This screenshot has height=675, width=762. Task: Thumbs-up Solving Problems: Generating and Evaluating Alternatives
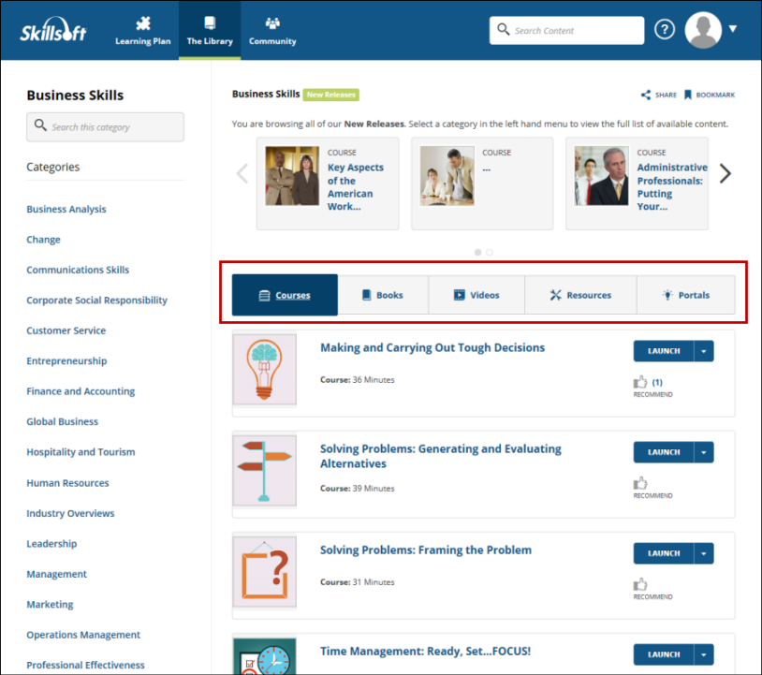point(641,483)
